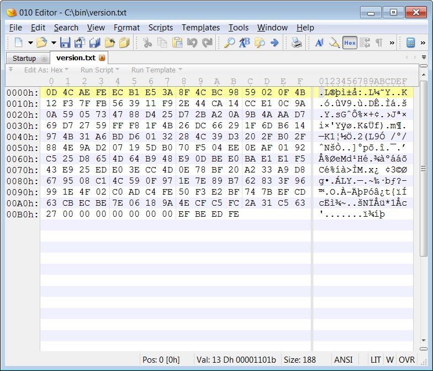Expand the Run Template dropdown

click(x=157, y=70)
